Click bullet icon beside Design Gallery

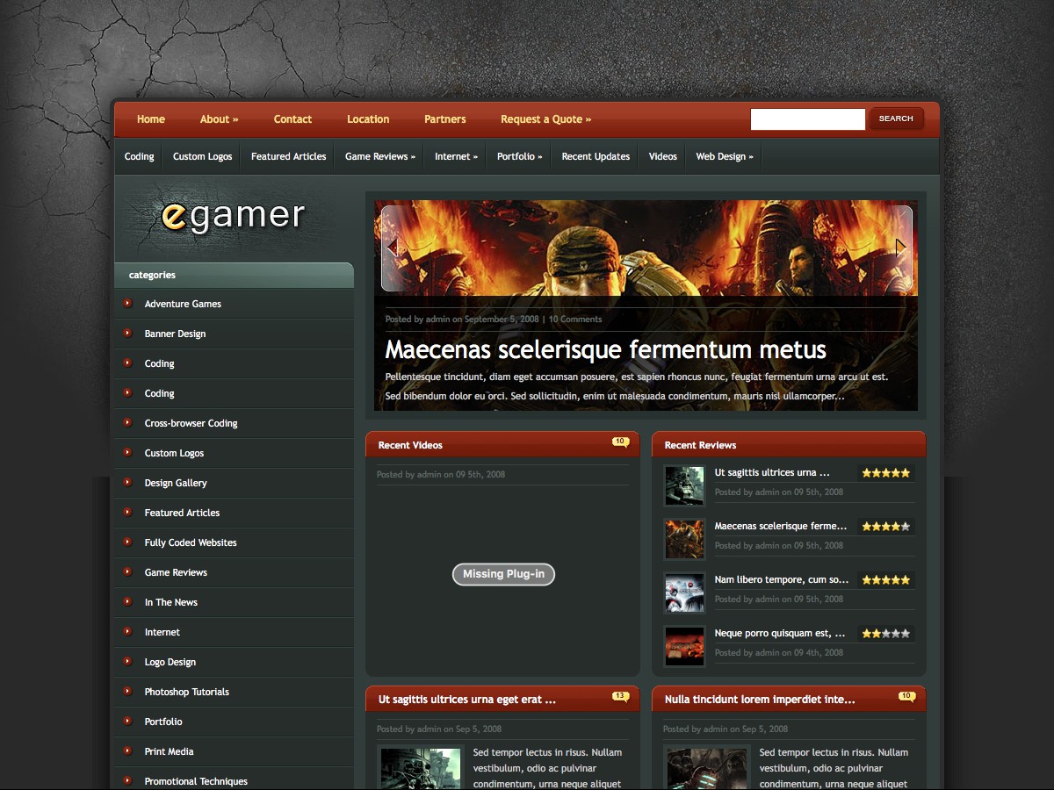(127, 482)
